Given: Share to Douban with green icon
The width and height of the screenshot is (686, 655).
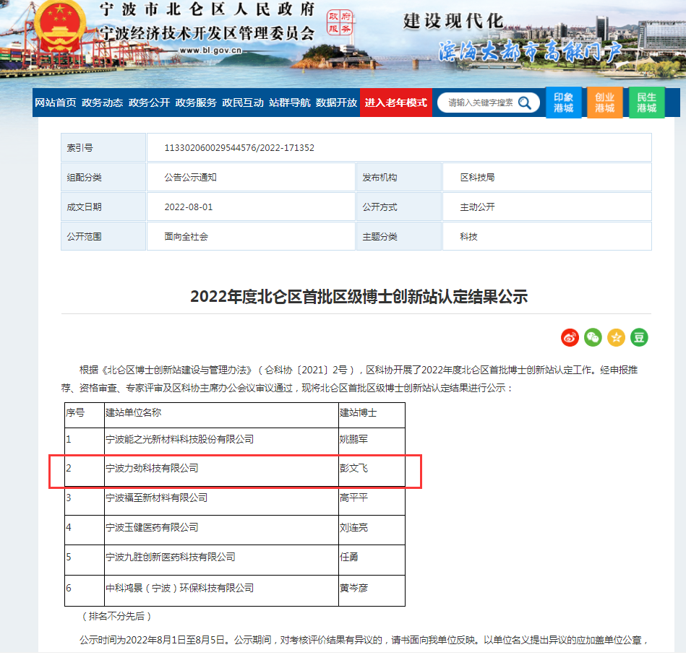Looking at the screenshot, I should 639,337.
